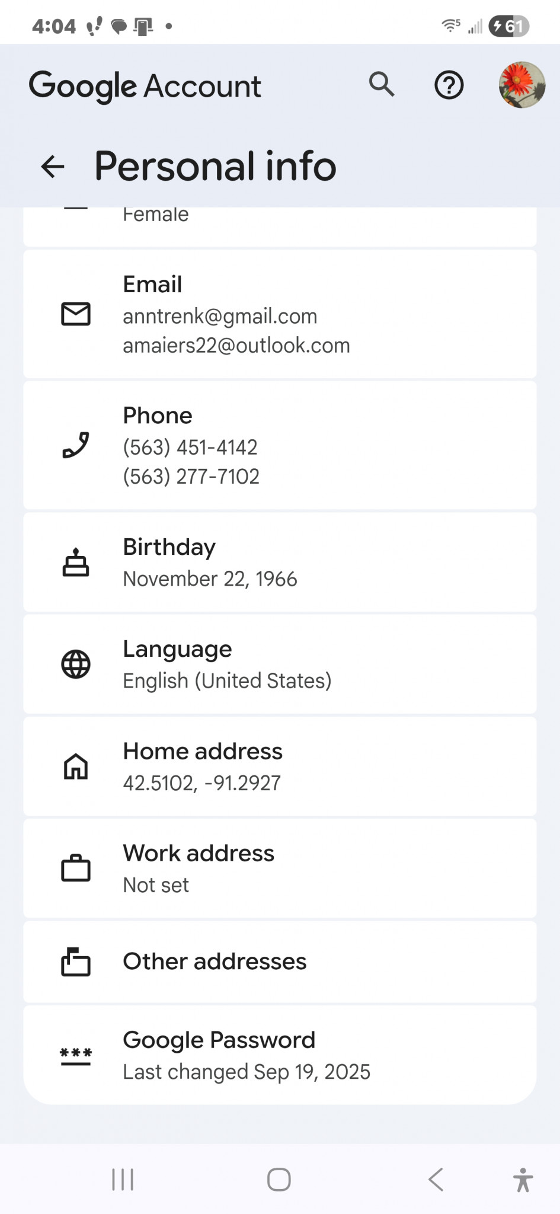Tap the globe Language icon
Screen dimensions: 560x1214
[x=76, y=664]
